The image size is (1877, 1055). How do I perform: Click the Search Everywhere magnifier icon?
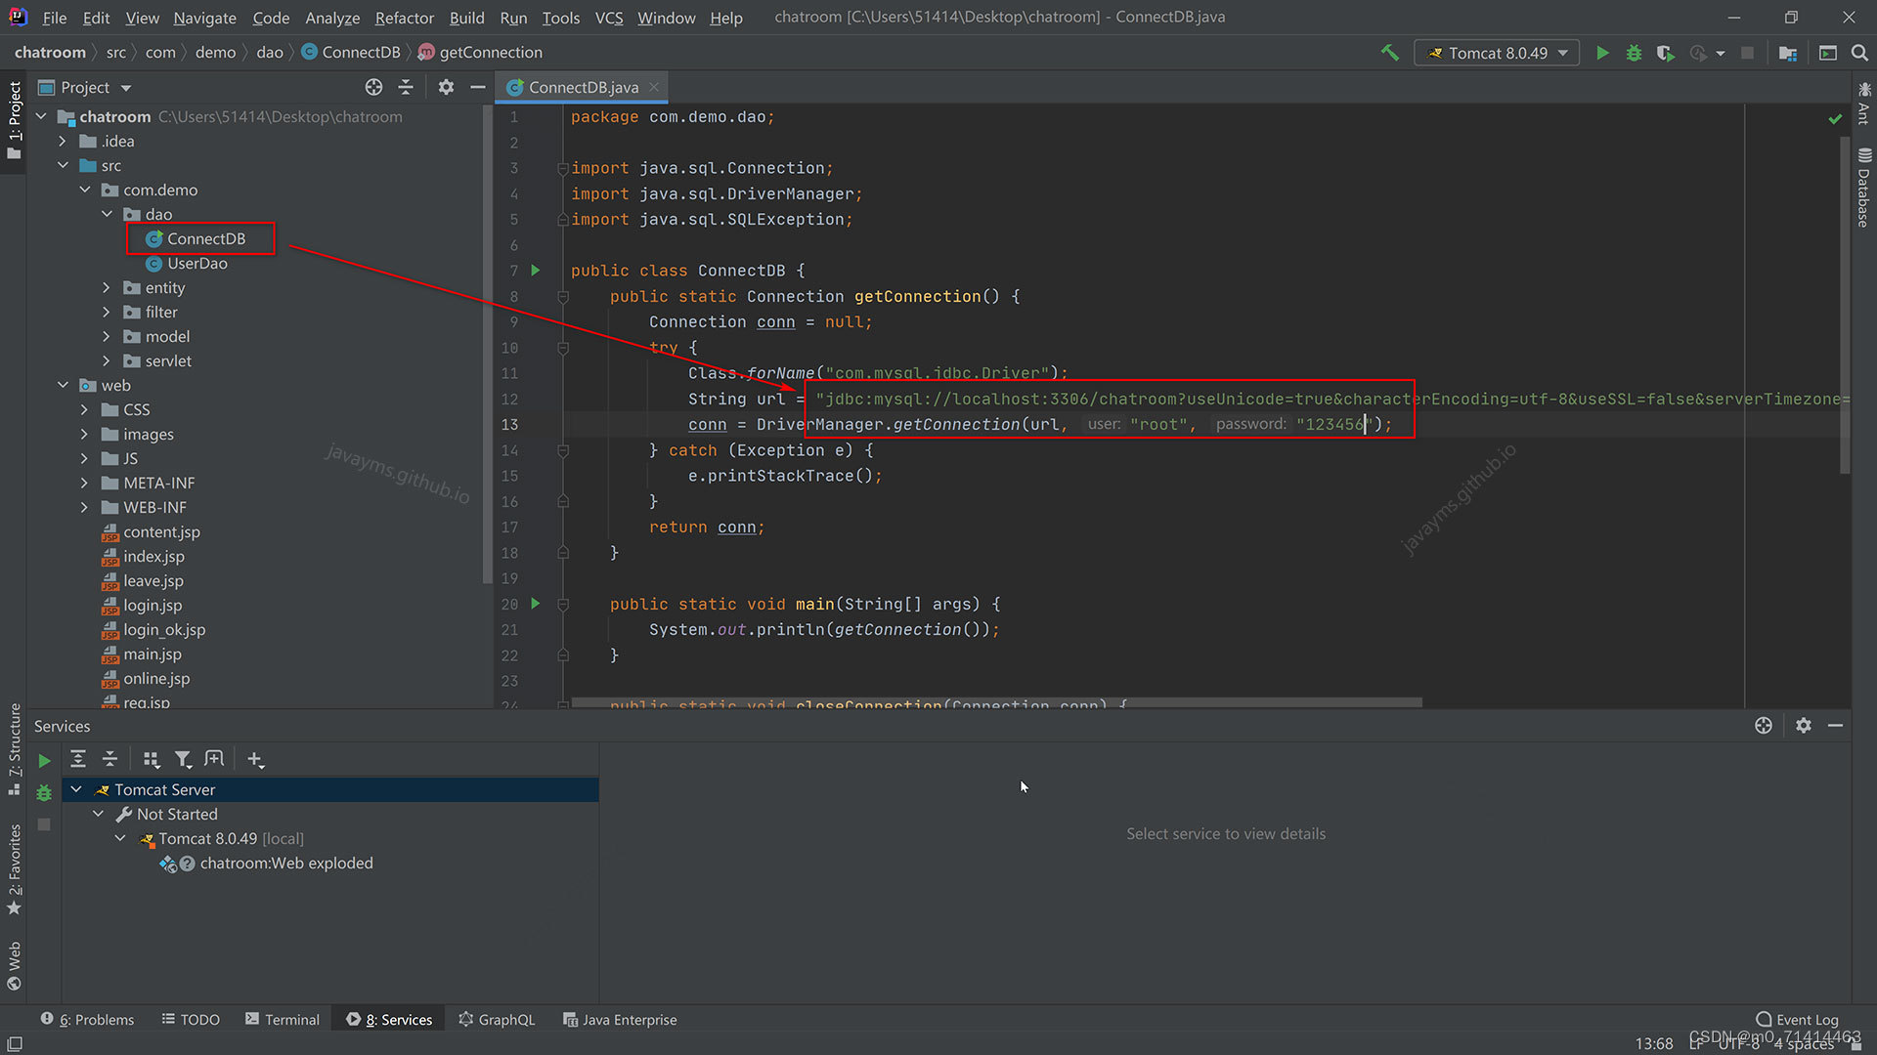pos(1859,53)
